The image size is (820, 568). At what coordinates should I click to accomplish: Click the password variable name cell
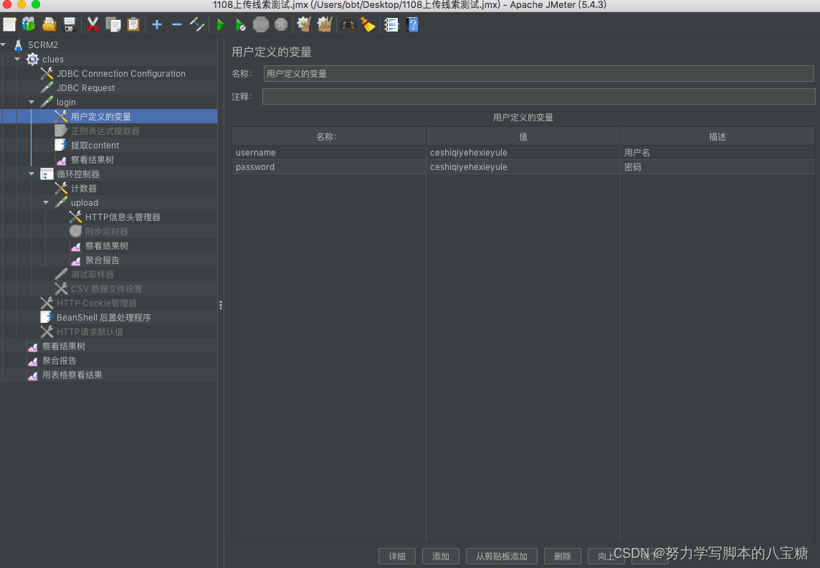pos(329,167)
